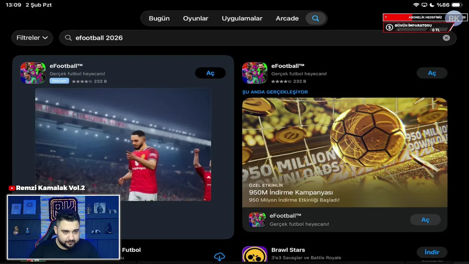Image resolution: width=469 pixels, height=264 pixels.
Task: Open the Brawl Stars app icon
Action: coord(255,255)
